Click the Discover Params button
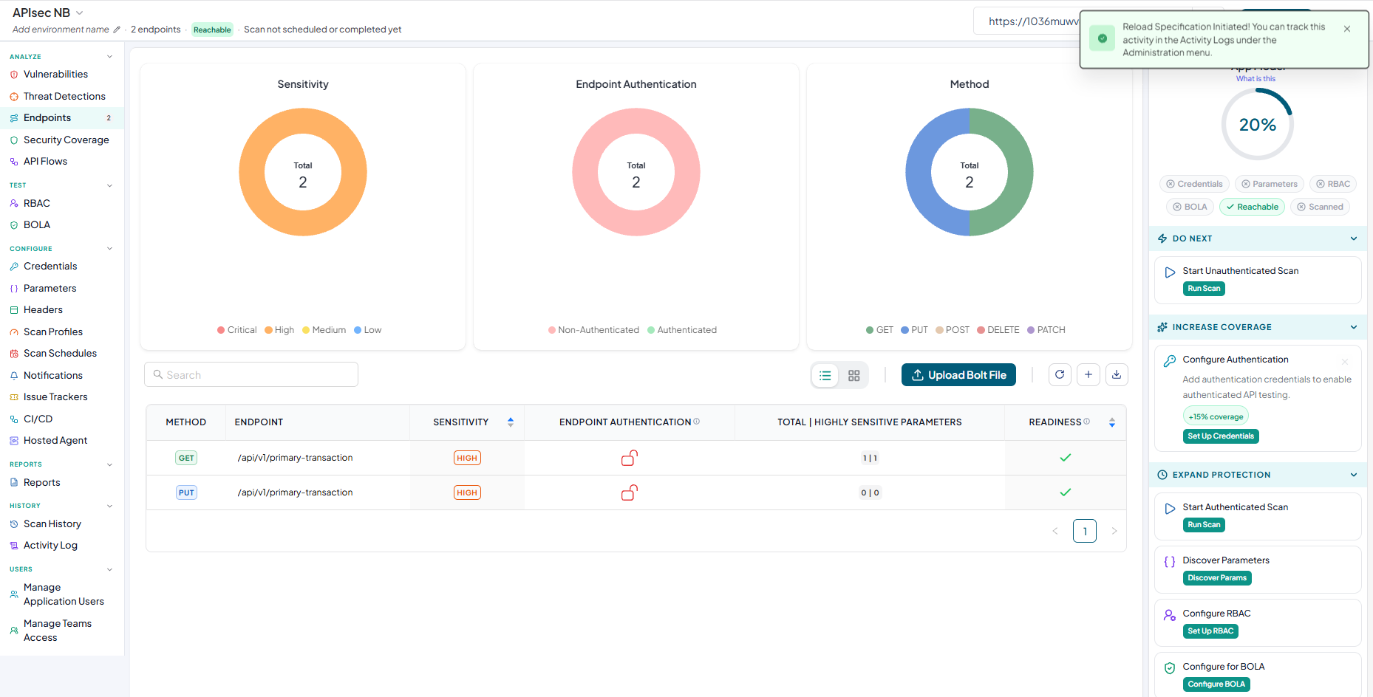This screenshot has width=1373, height=697. pyautogui.click(x=1217, y=578)
